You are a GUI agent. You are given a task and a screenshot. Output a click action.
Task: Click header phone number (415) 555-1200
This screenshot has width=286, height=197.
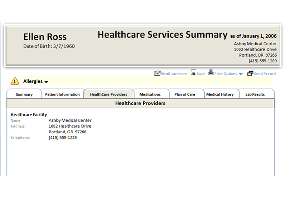coord(263,61)
